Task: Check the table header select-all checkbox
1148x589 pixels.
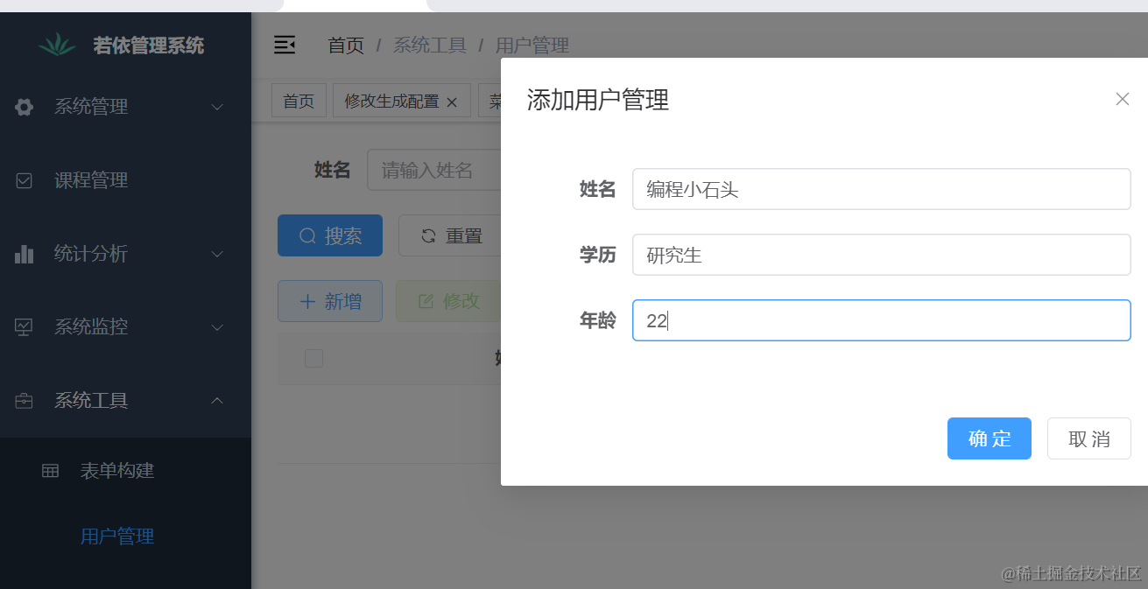Action: [x=313, y=358]
